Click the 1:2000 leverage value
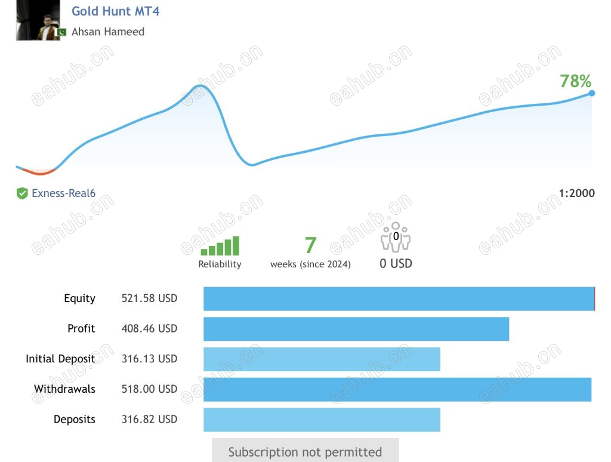611x462 pixels. pos(576,193)
